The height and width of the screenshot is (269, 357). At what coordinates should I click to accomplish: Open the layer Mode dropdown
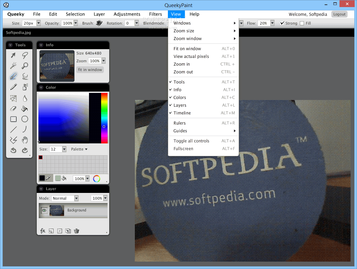[76, 198]
